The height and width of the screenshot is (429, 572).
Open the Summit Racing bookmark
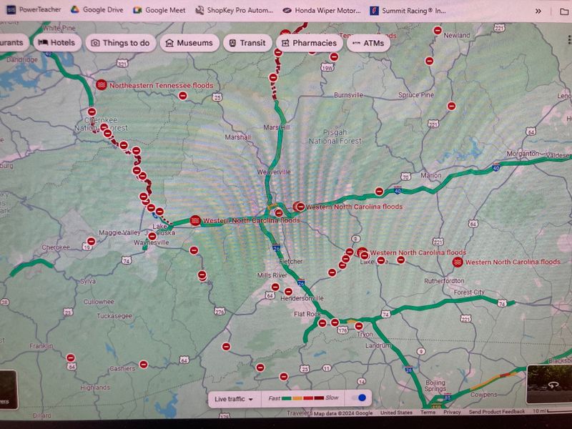[408, 11]
